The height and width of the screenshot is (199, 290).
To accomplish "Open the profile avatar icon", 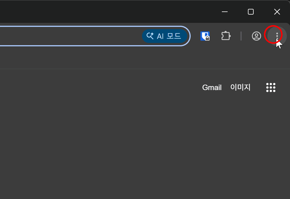I will click(x=256, y=36).
